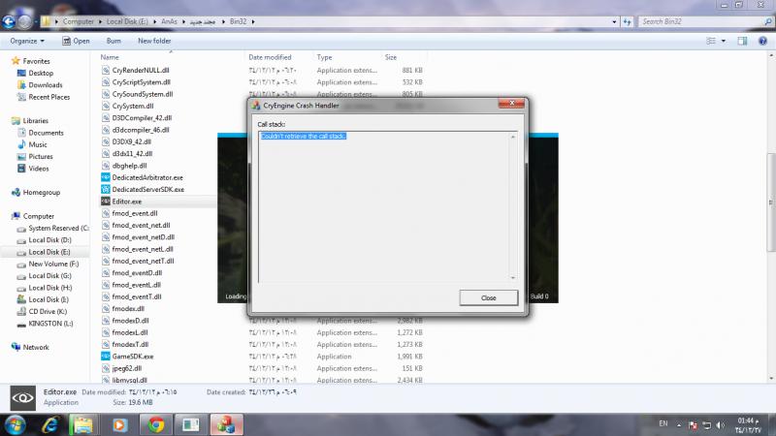Screen dimensions: 776x436
Task: Click the Windows Start button
Action: (x=16, y=424)
